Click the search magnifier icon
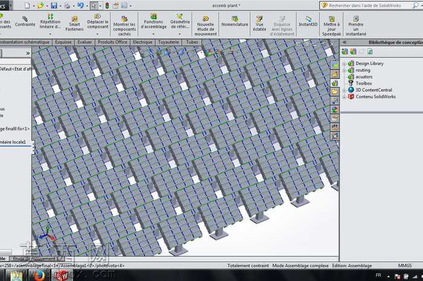 pyautogui.click(x=416, y=5)
